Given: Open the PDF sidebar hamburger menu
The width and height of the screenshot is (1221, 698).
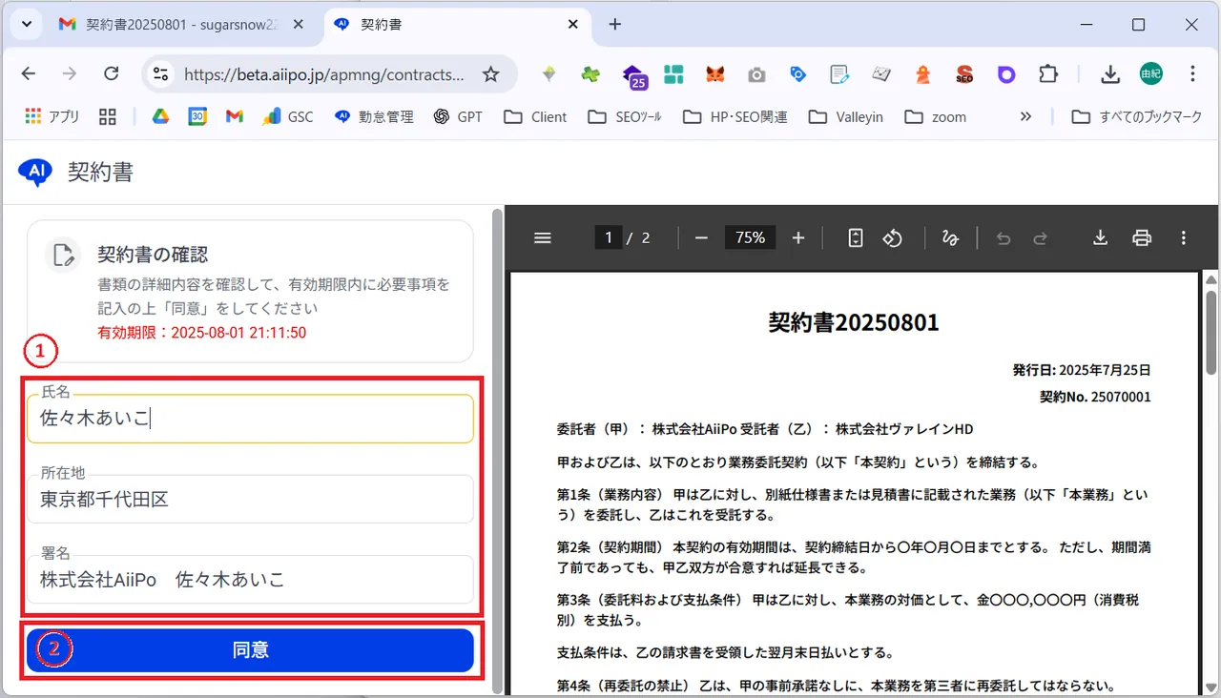Looking at the screenshot, I should [x=543, y=238].
